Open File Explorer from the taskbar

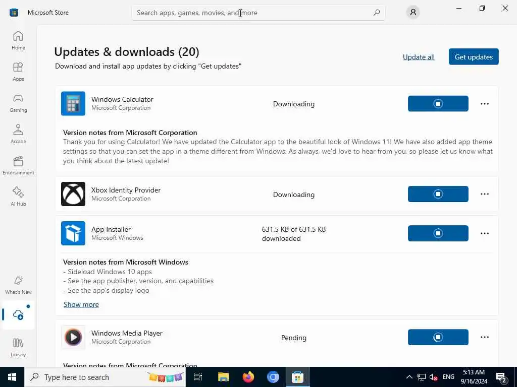pyautogui.click(x=223, y=377)
